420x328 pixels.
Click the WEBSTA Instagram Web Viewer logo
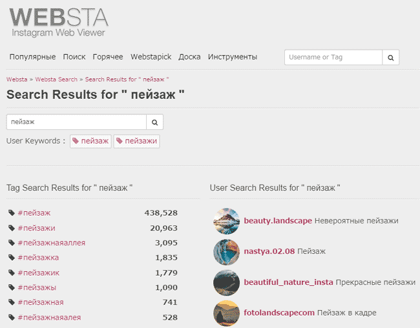(x=59, y=22)
